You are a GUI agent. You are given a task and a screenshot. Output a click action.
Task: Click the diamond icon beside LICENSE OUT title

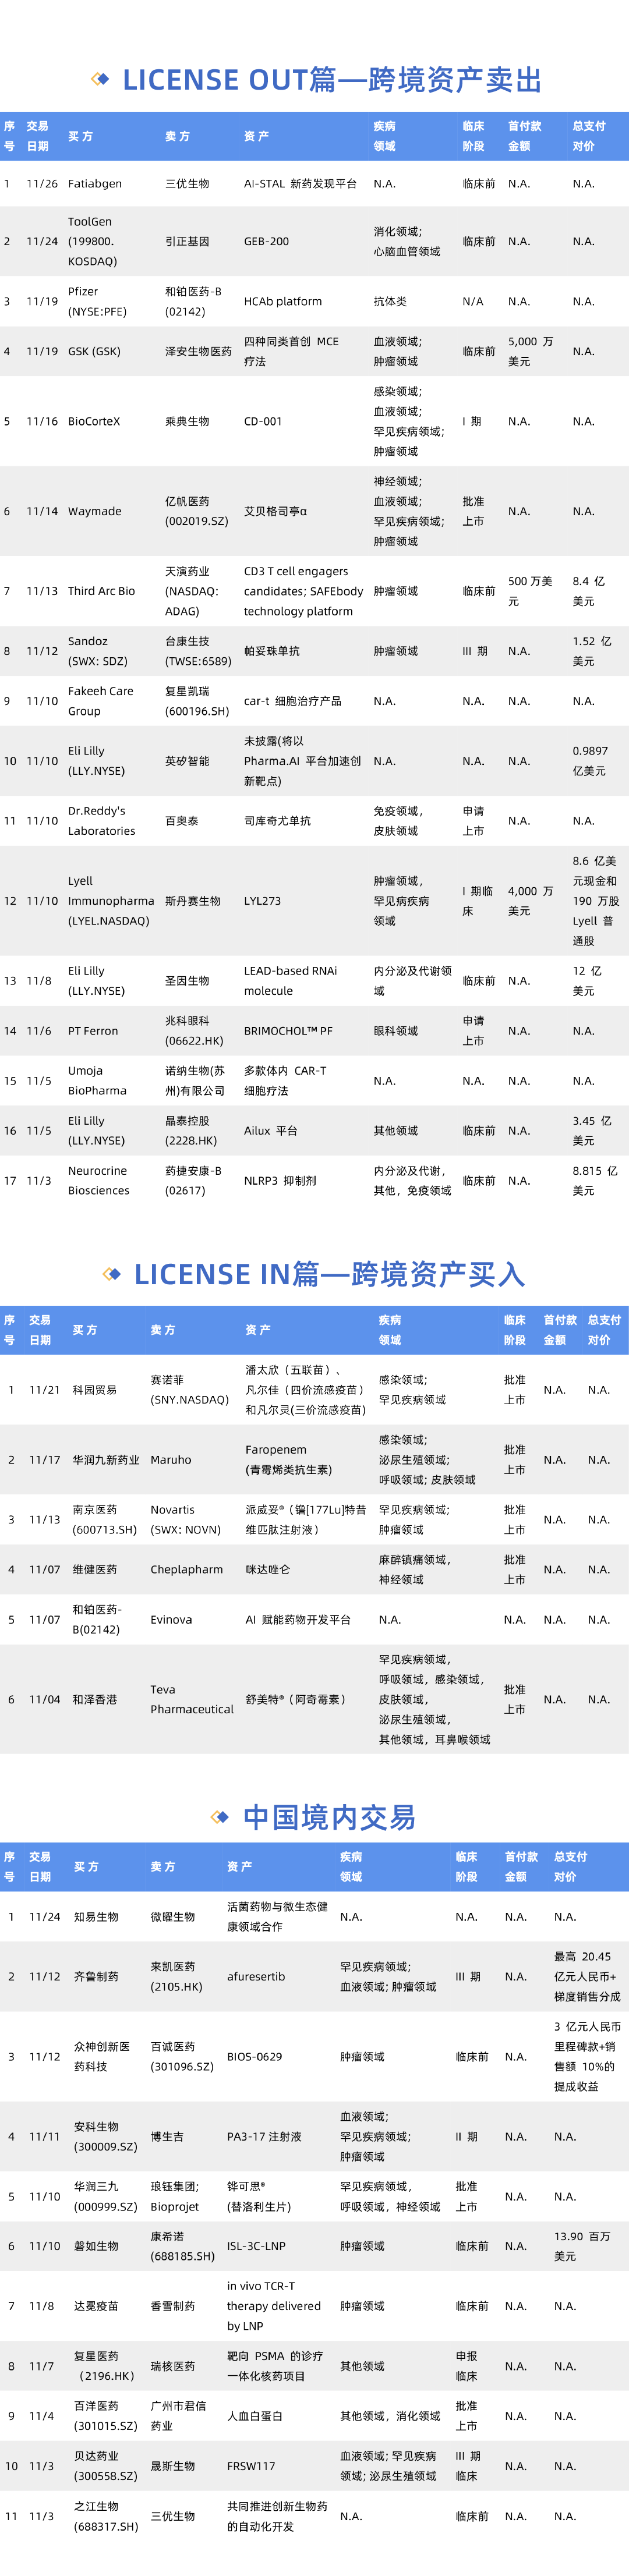click(99, 79)
